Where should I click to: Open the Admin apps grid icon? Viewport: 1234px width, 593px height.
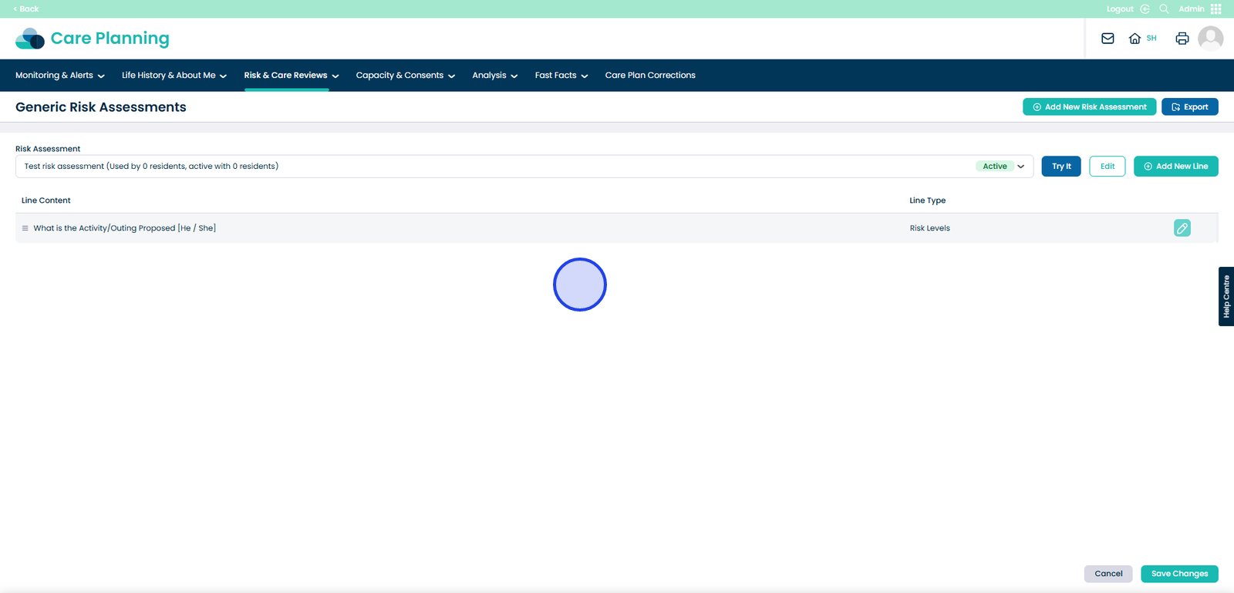(x=1216, y=9)
